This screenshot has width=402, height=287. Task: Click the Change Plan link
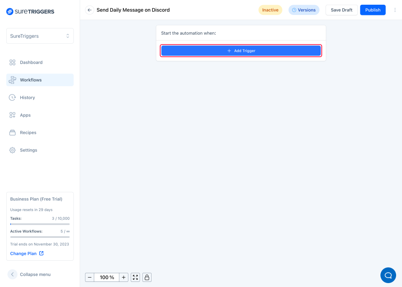click(x=27, y=254)
